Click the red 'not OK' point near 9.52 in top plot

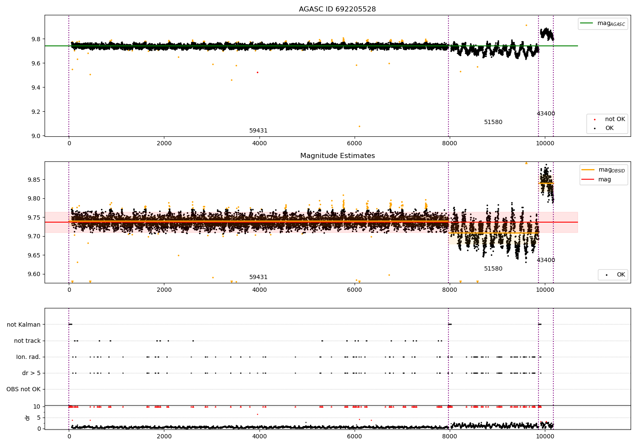point(257,72)
